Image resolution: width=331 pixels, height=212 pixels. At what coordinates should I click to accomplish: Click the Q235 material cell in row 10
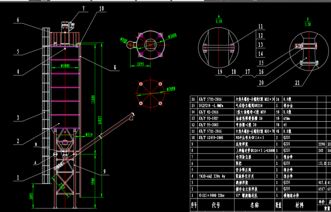(x=287, y=137)
